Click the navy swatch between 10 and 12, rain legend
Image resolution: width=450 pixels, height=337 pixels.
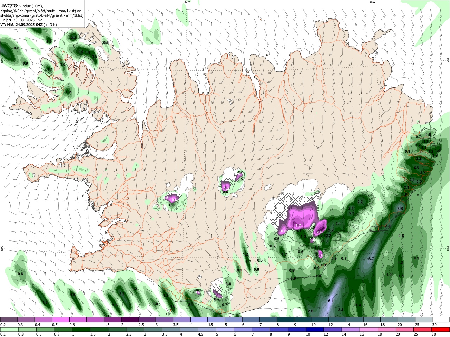point(314,329)
